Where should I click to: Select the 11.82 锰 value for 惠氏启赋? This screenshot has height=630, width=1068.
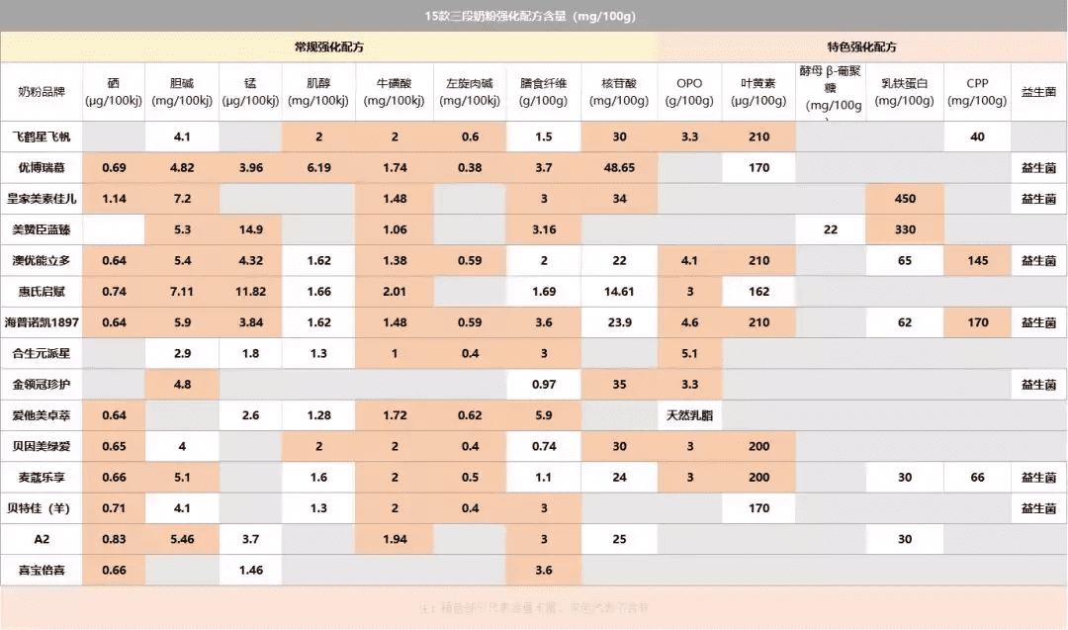pos(250,292)
